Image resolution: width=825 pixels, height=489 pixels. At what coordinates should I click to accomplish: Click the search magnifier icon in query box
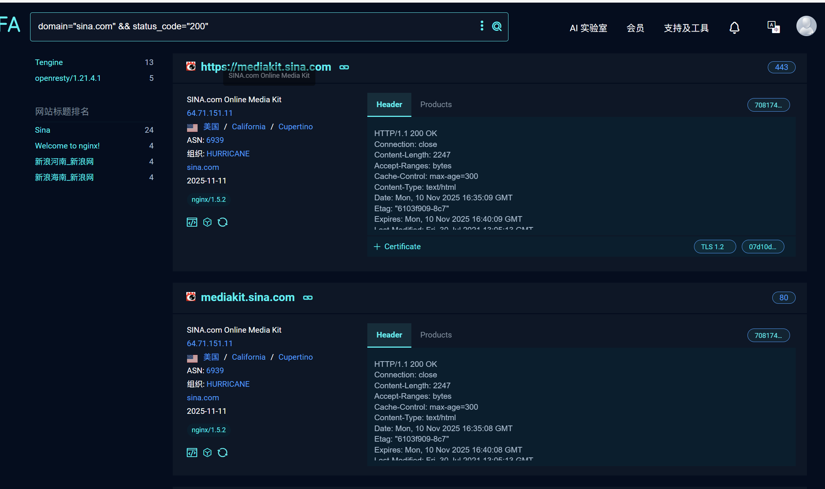coord(497,26)
